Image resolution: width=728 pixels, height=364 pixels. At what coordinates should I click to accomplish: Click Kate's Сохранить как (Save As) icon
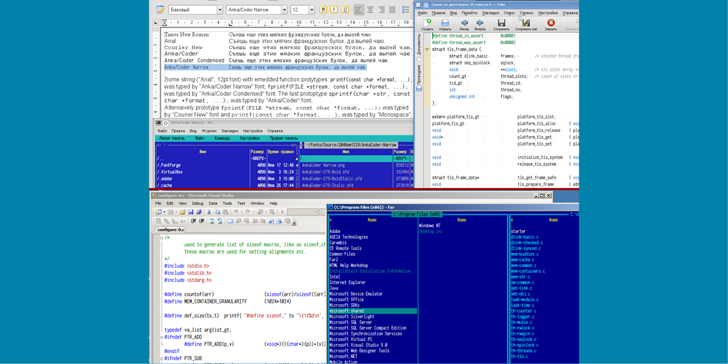(x=526, y=25)
